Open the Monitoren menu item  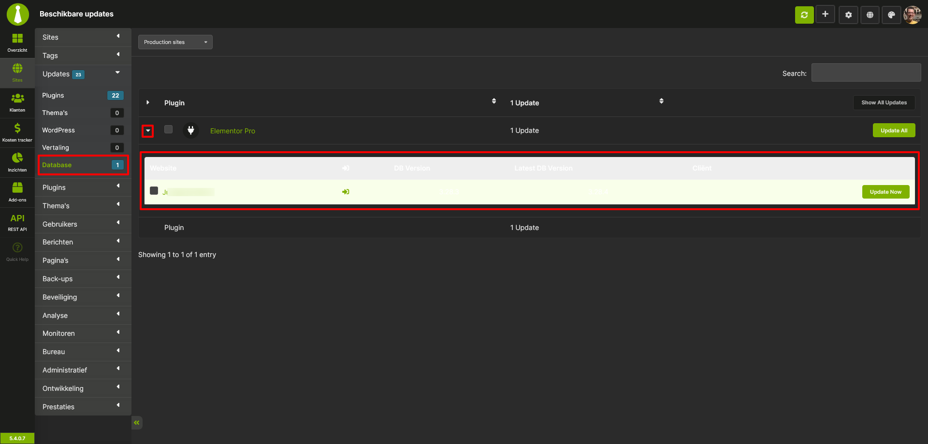(x=83, y=333)
